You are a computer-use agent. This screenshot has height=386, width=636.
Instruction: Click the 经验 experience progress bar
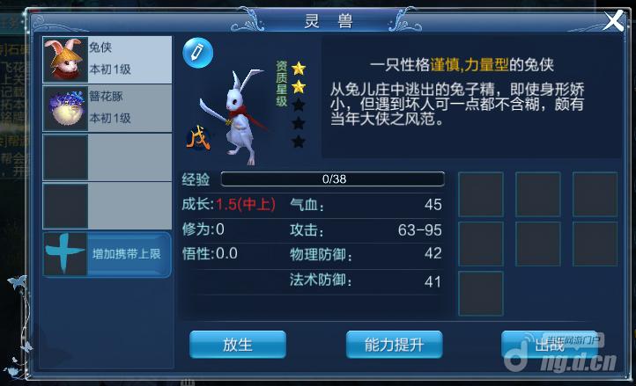pyautogui.click(x=333, y=179)
